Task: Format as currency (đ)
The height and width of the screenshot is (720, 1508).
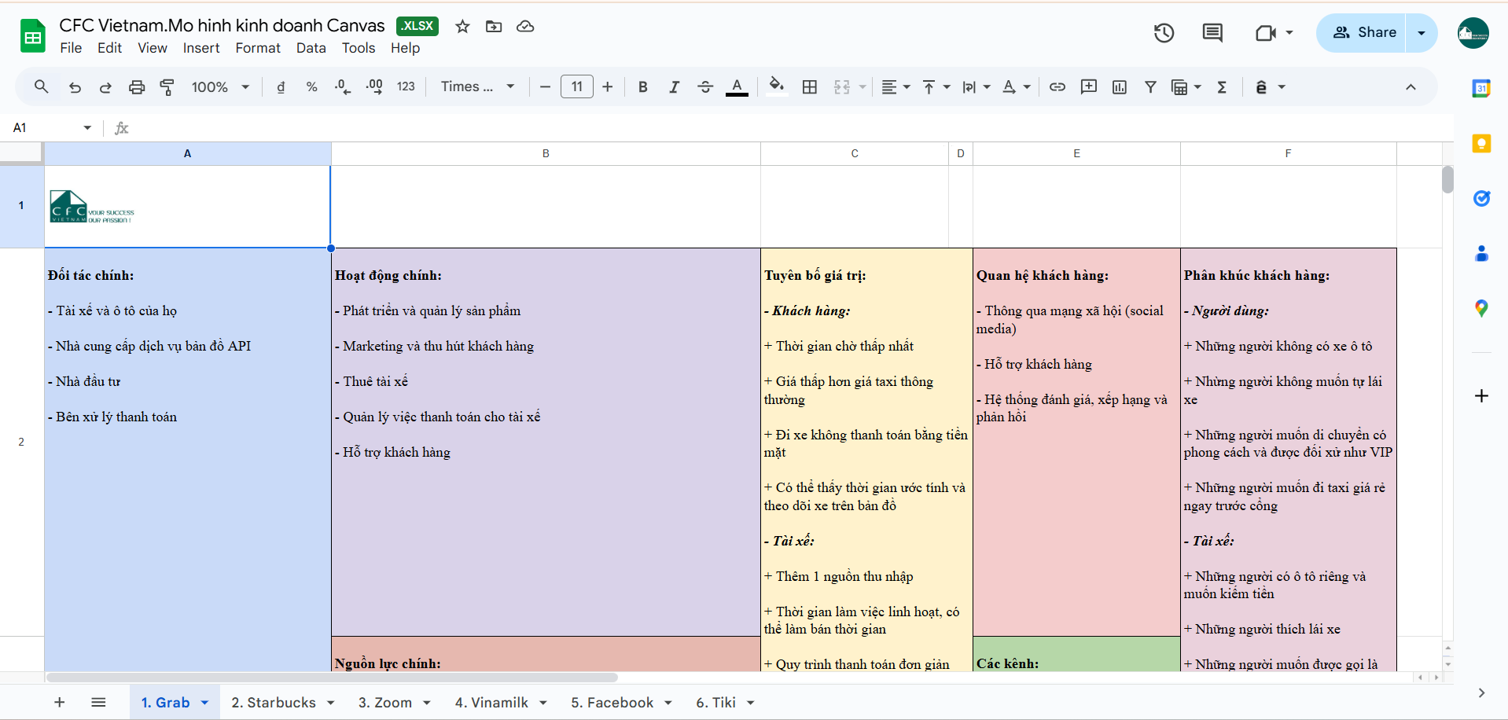Action: pos(281,87)
